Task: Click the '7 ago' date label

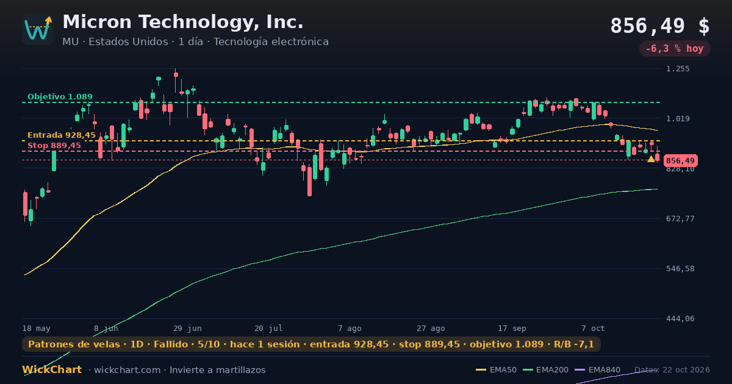Action: (x=350, y=329)
